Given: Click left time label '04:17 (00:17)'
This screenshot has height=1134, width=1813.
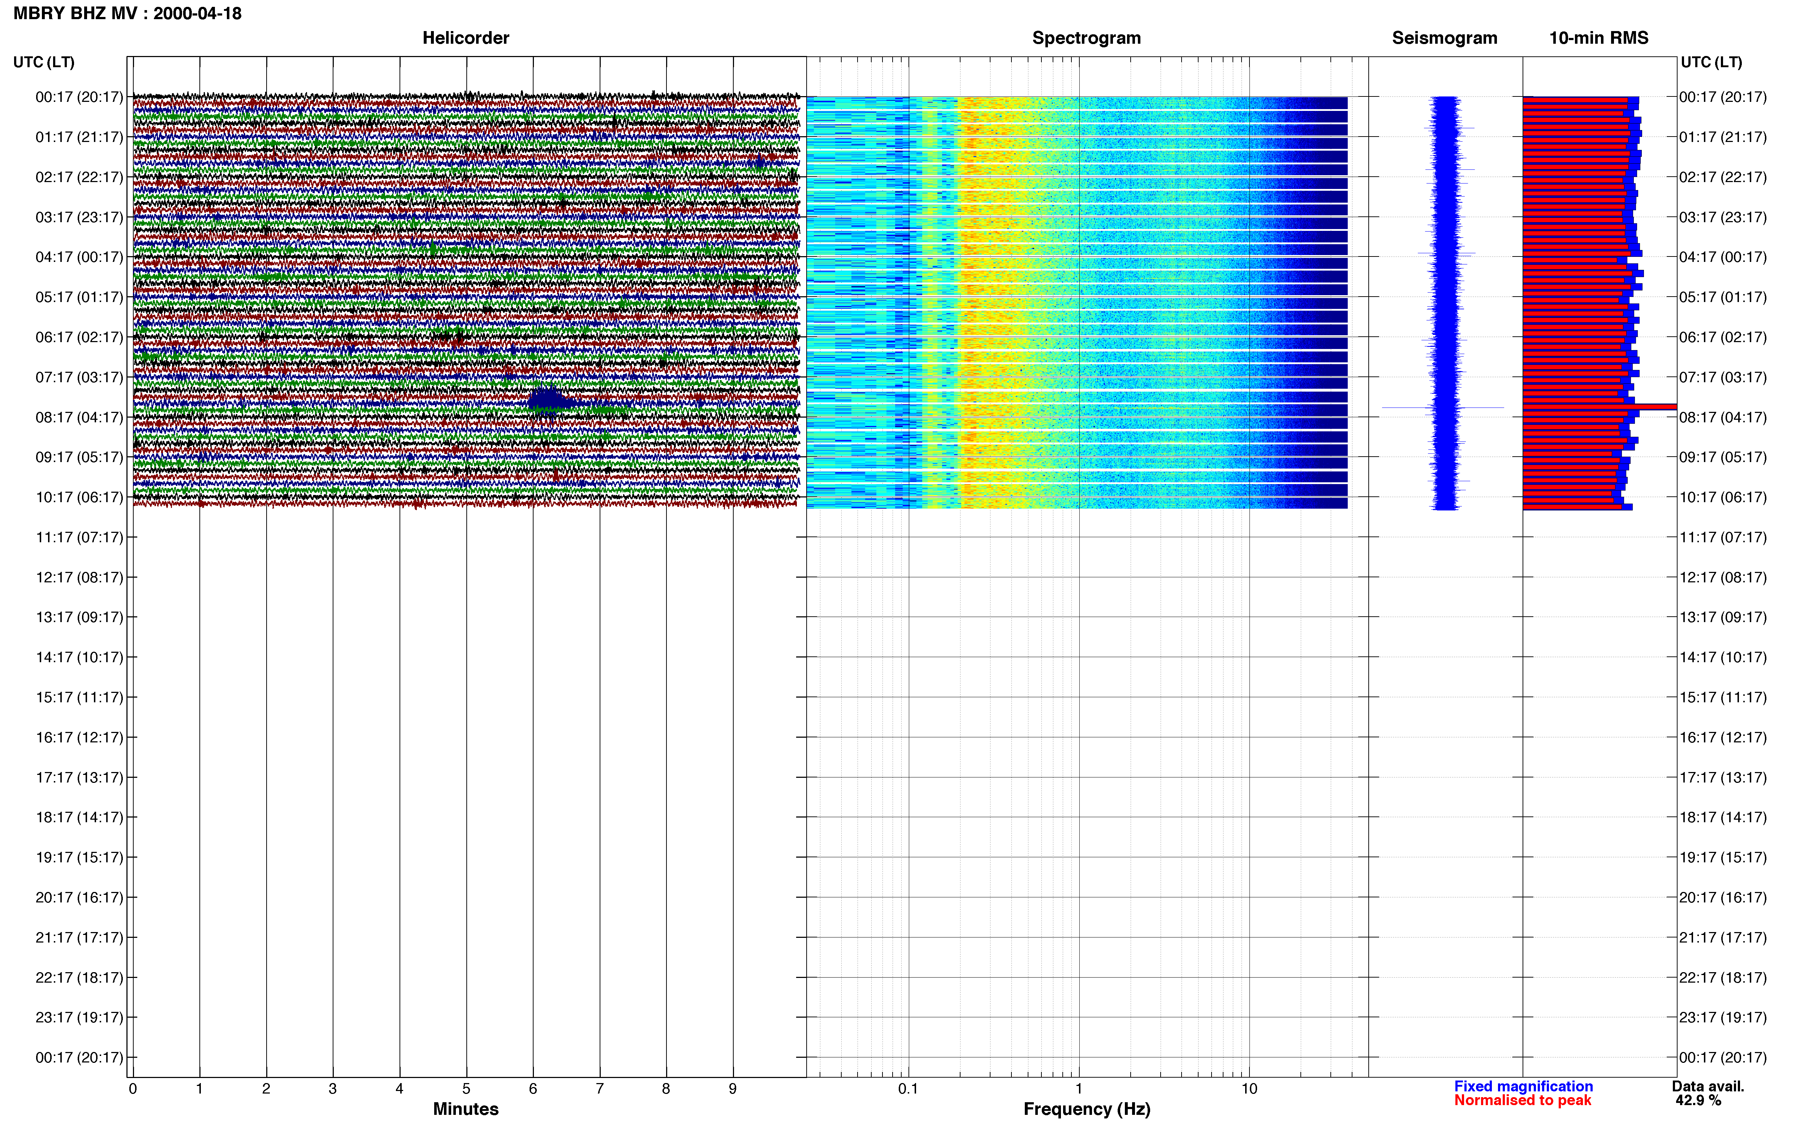Looking at the screenshot, I should [79, 257].
